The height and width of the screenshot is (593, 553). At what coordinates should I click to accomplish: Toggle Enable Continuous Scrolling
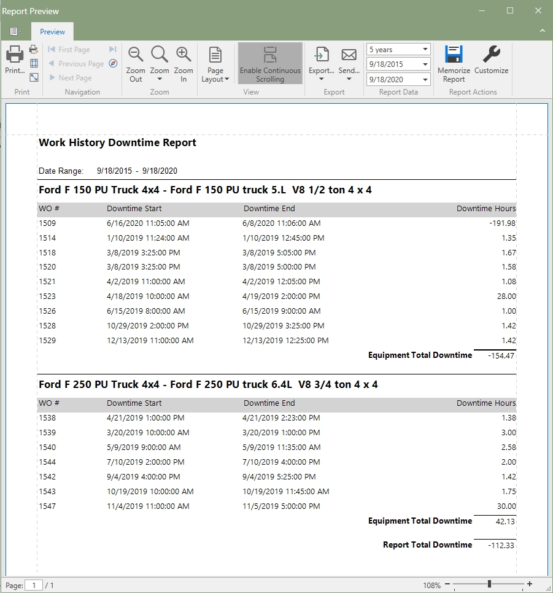click(x=270, y=63)
